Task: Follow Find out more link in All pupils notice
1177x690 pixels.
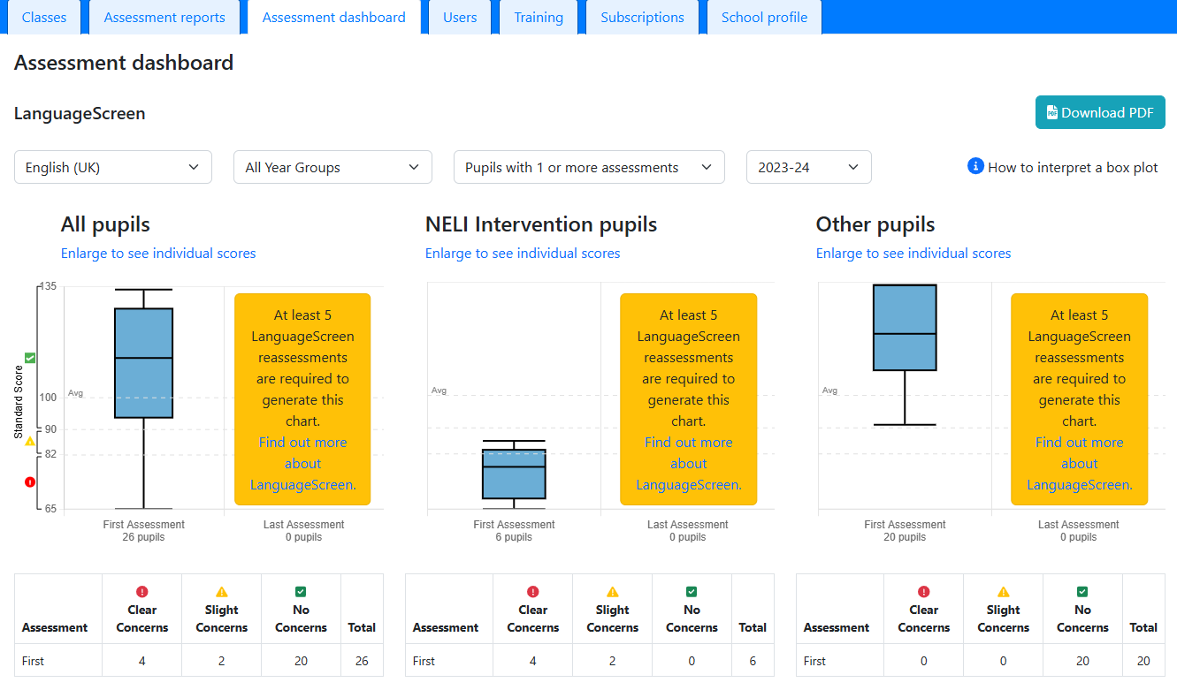Action: [x=302, y=463]
